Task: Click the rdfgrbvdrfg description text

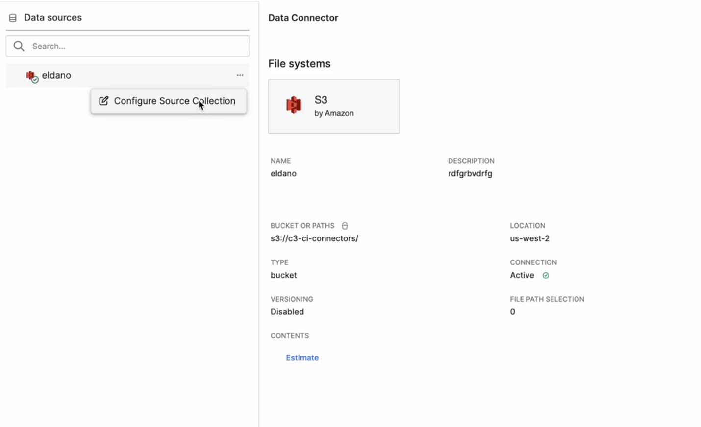Action: click(470, 173)
